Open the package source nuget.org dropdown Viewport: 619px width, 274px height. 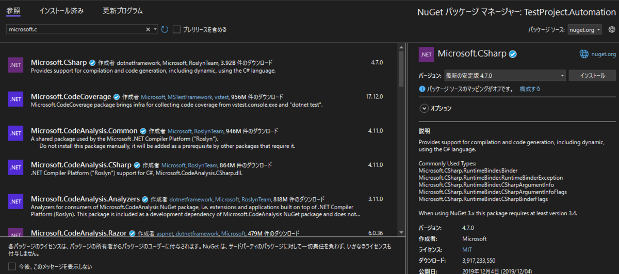(x=584, y=30)
